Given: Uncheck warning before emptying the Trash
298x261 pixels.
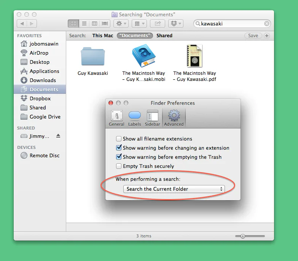Looking at the screenshot, I should pyautogui.click(x=119, y=157).
